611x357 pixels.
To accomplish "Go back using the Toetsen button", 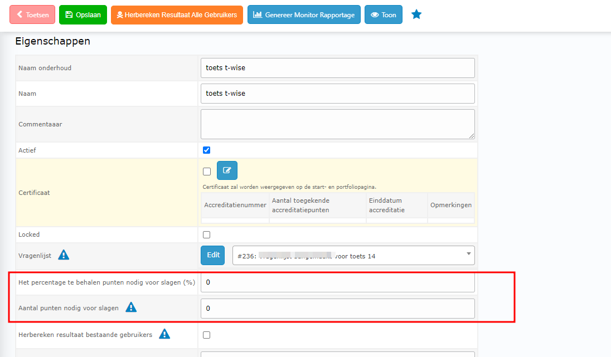I will 32,14.
